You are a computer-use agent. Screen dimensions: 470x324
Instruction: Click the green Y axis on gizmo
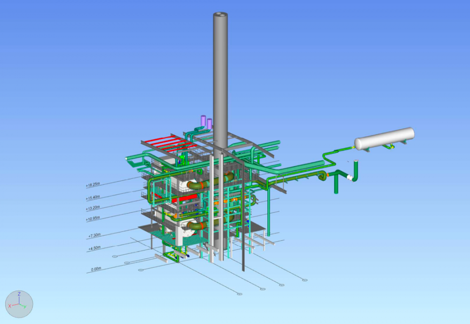coord(24,306)
